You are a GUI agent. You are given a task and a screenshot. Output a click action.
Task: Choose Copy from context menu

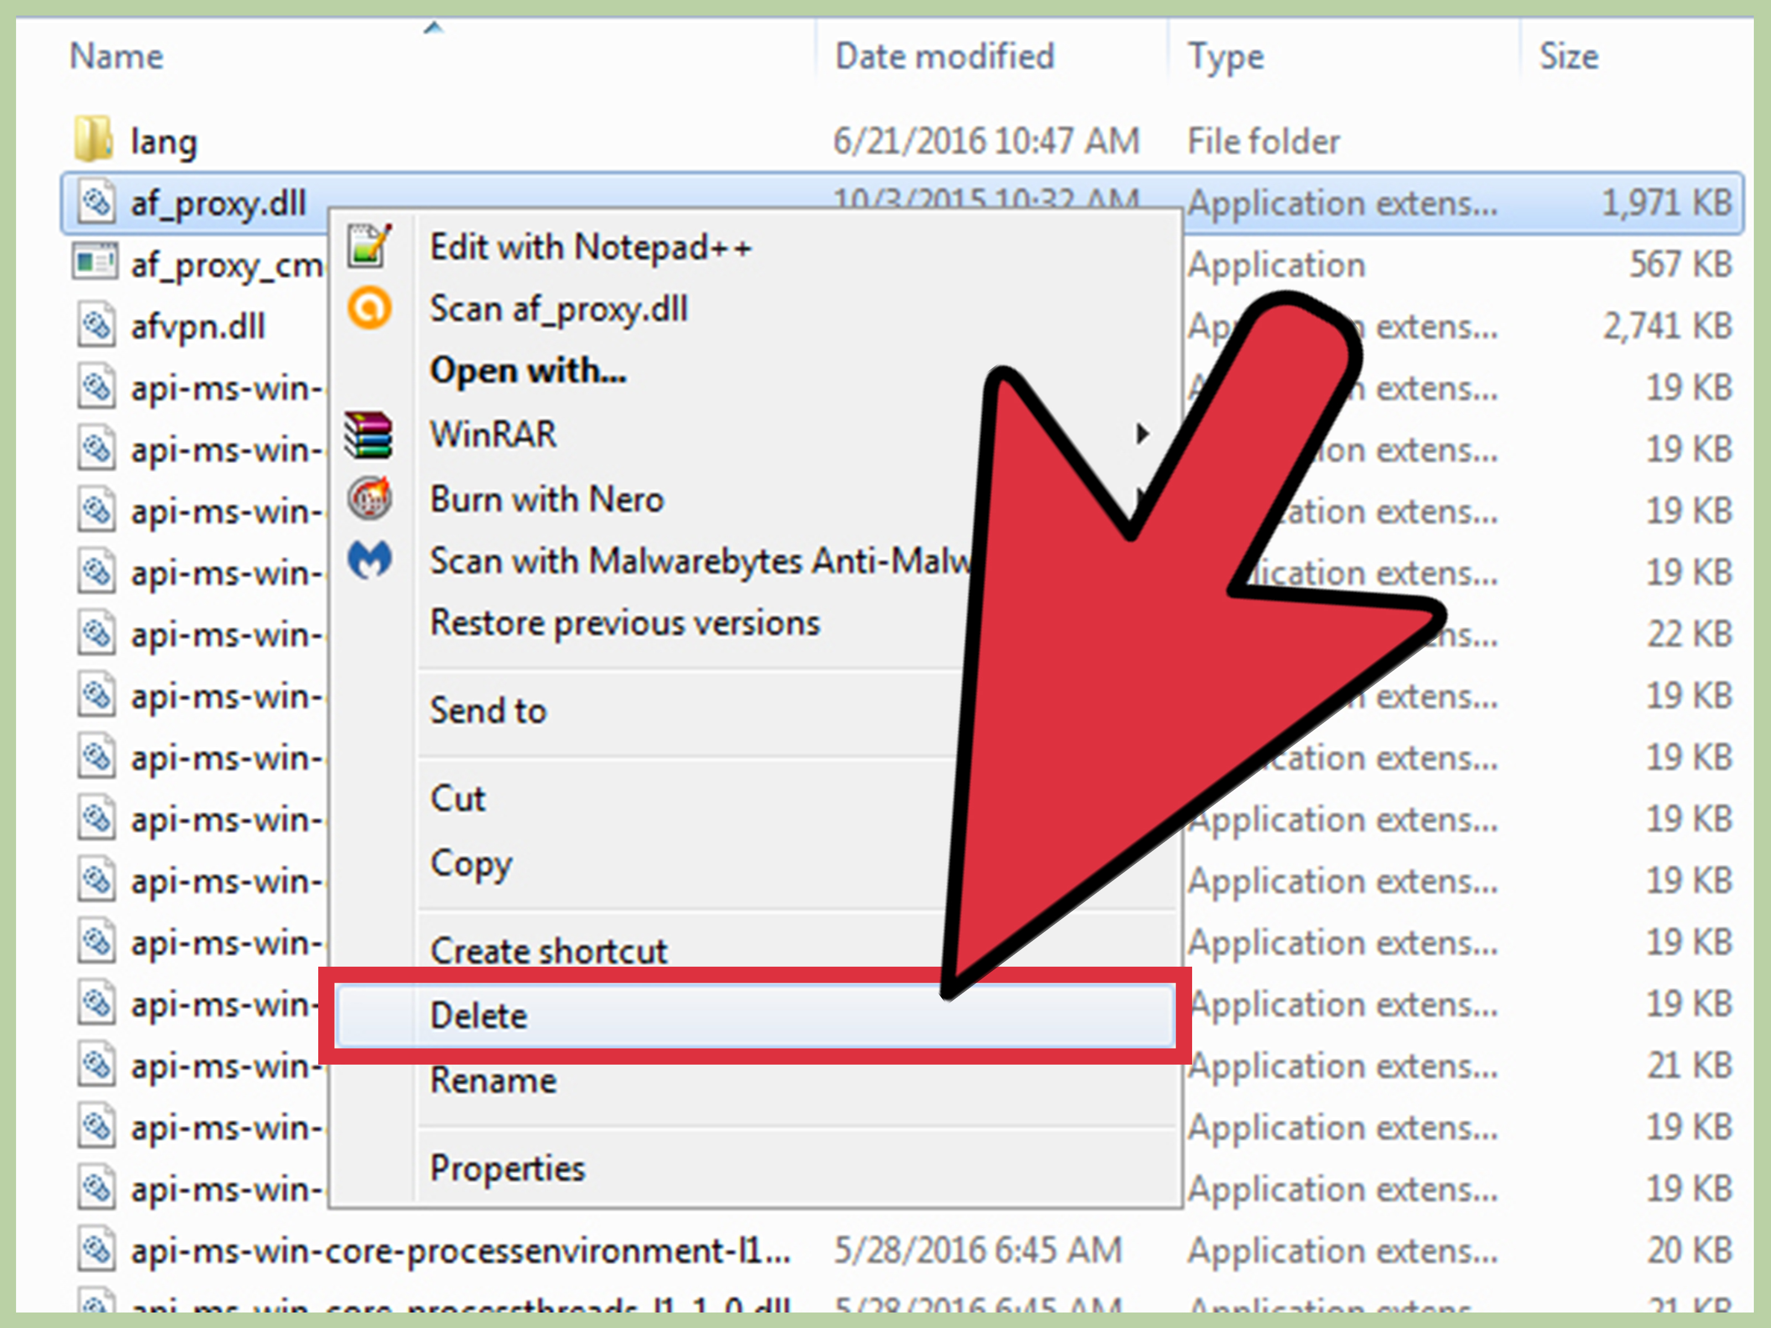pyautogui.click(x=471, y=864)
